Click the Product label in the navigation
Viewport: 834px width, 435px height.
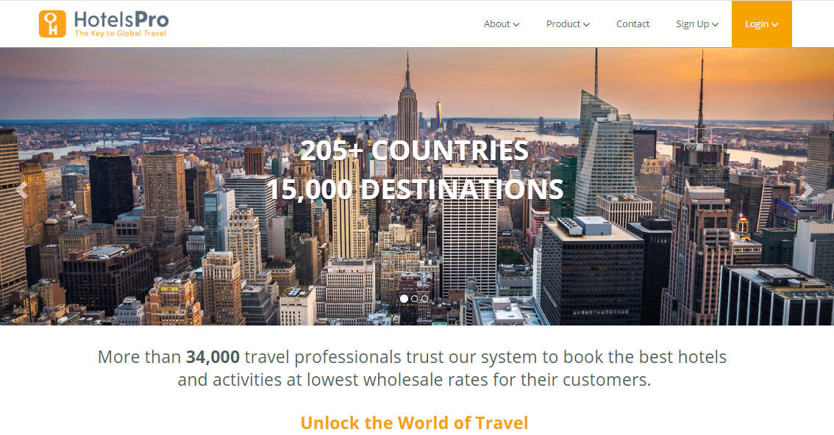563,24
